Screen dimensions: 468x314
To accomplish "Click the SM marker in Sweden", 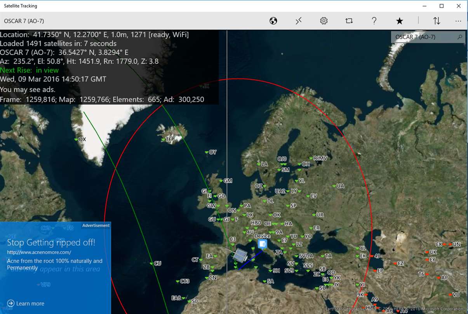I will pyautogui.click(x=284, y=170).
